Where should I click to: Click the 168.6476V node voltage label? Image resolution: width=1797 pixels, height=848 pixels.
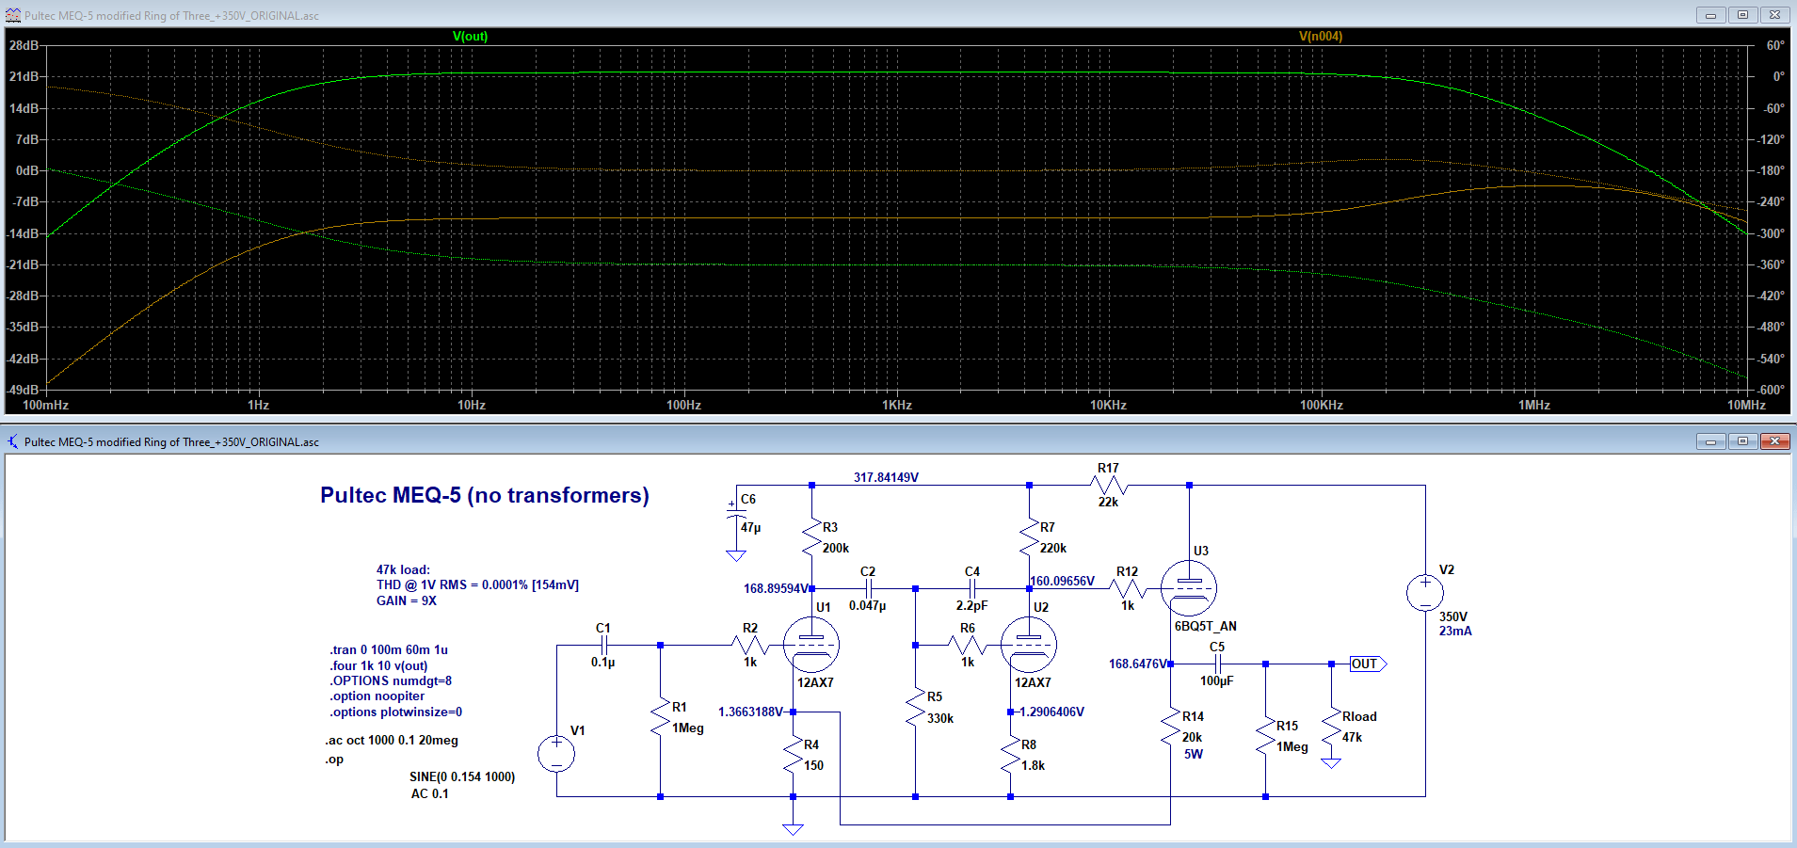coord(1138,664)
